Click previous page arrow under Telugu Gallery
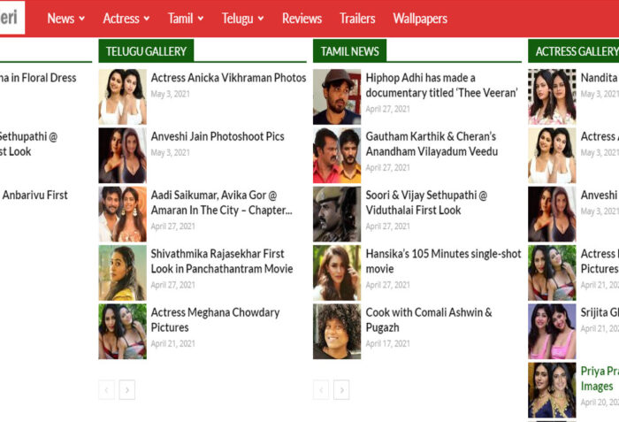619x422 pixels. tap(107, 389)
